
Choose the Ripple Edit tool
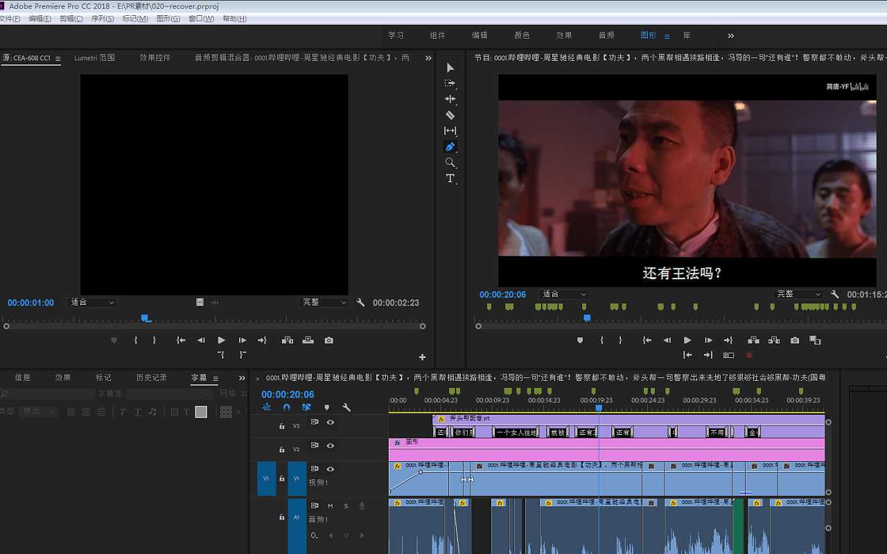click(x=450, y=99)
